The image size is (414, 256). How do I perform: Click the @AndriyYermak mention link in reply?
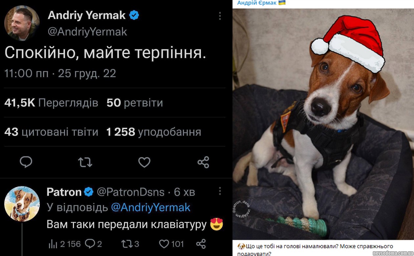pos(151,207)
